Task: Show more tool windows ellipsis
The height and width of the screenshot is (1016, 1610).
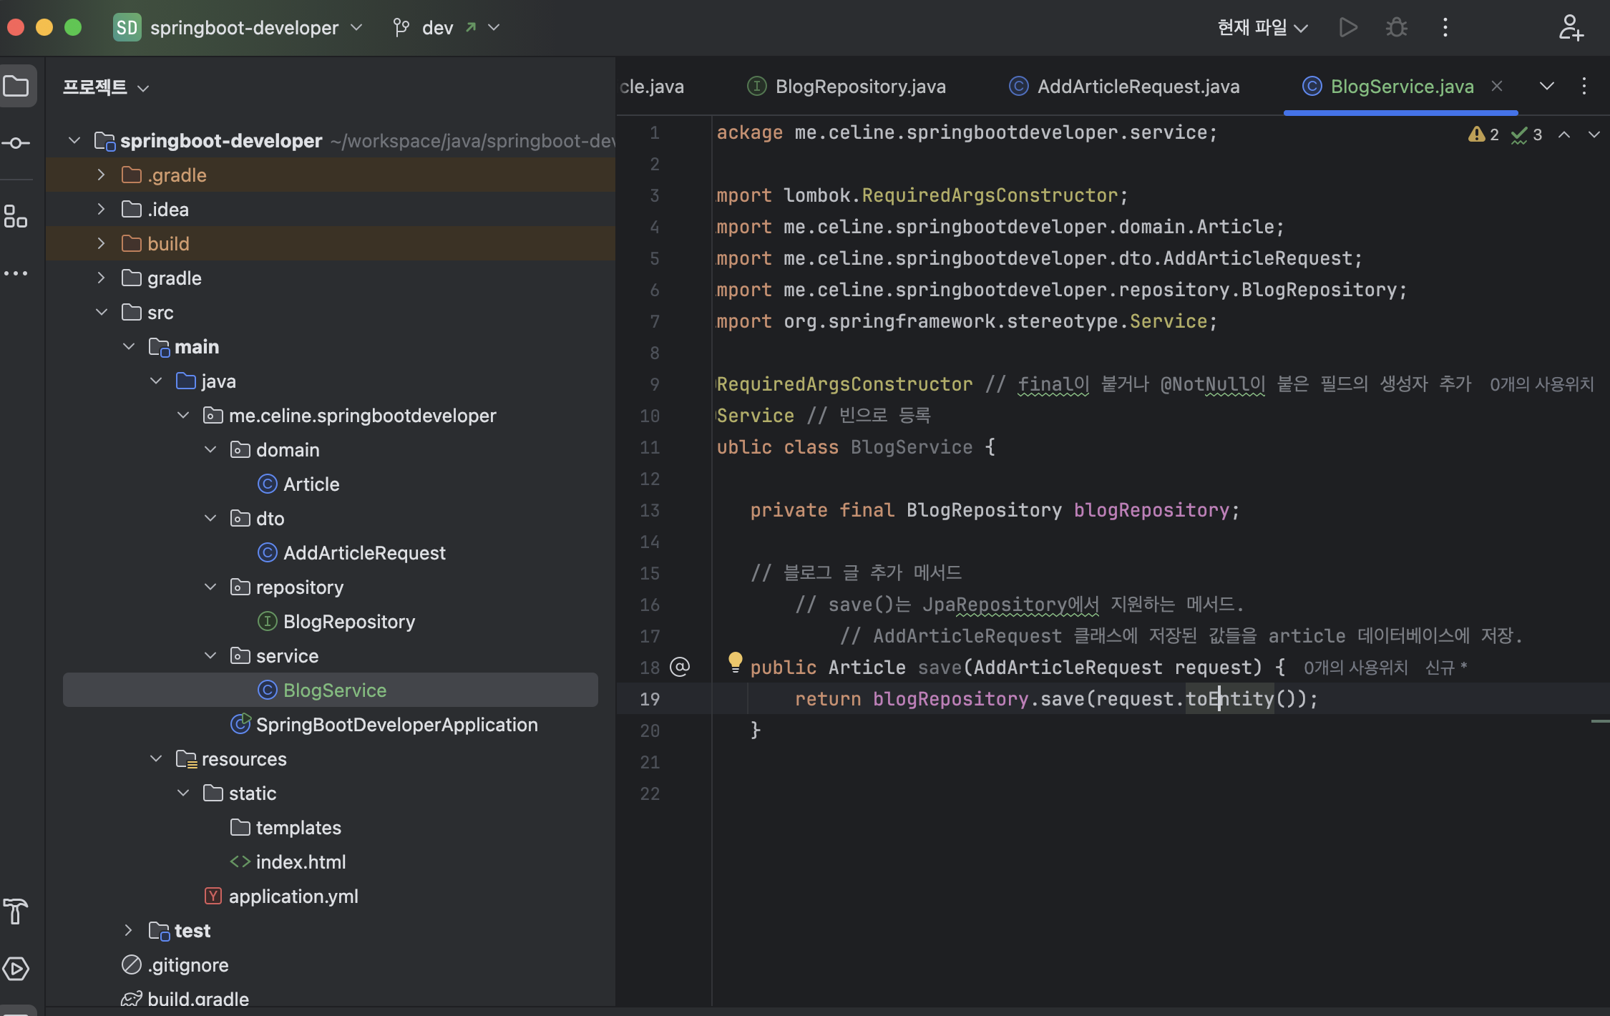Action: pyautogui.click(x=16, y=273)
